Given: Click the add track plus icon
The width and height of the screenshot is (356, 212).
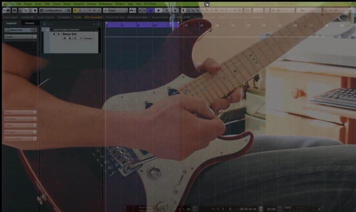Looking at the screenshot, I should [x=94, y=24].
